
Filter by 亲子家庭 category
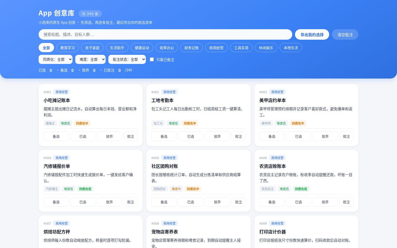coord(92,48)
